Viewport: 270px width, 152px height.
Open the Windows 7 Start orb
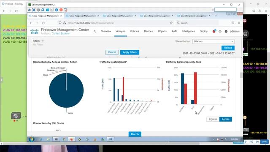coord(31,139)
